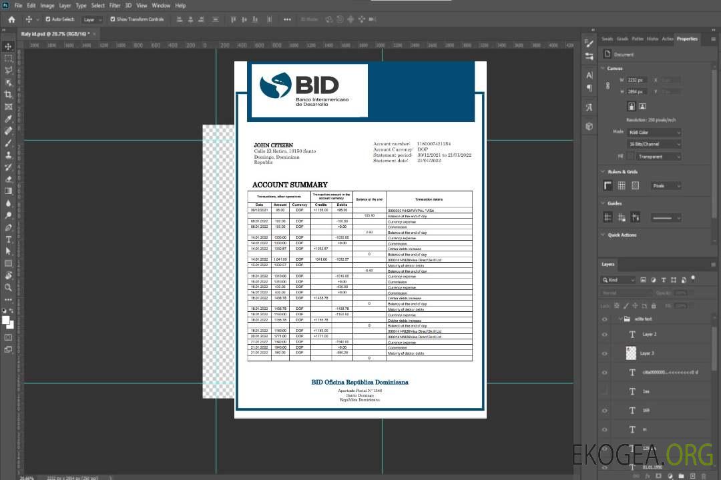Click the Layer 3 thumbnail
Viewport: 721px width, 480px height.
632,353
